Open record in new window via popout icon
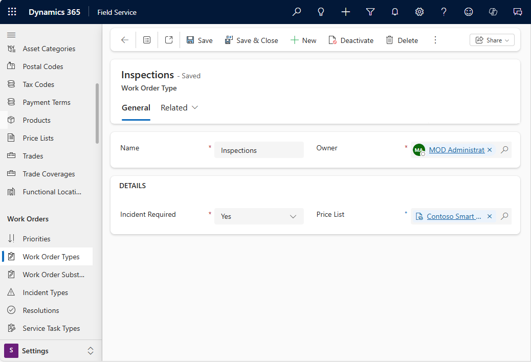 pos(168,40)
